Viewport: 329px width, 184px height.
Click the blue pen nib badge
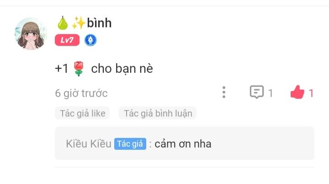tap(90, 41)
